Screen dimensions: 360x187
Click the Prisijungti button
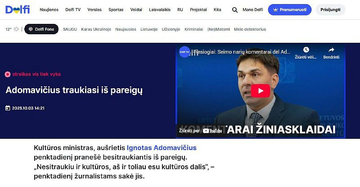point(330,9)
